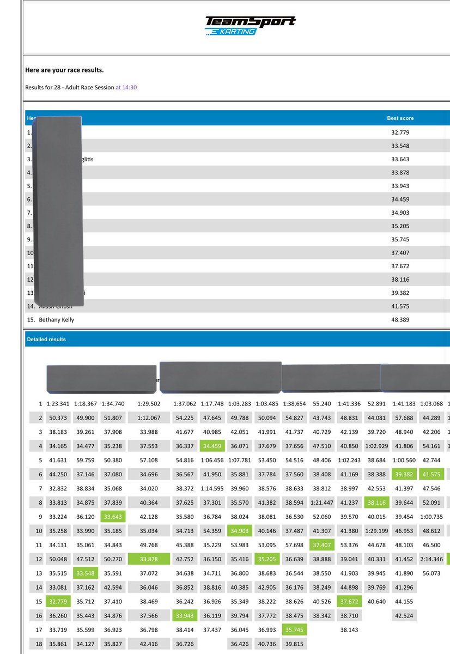Select 34.459 in the Best score column
This screenshot has width=450, height=654.
(x=400, y=199)
